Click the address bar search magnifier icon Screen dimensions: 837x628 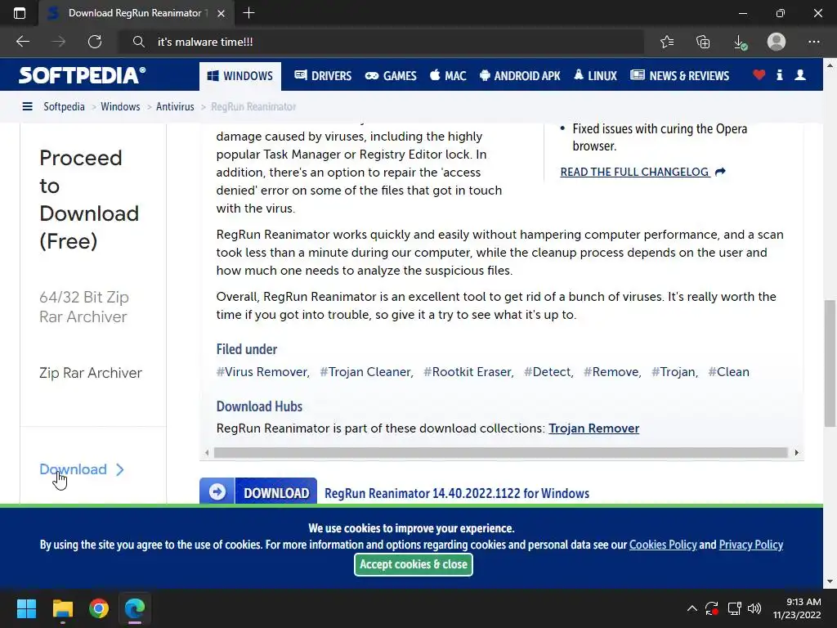(139, 42)
